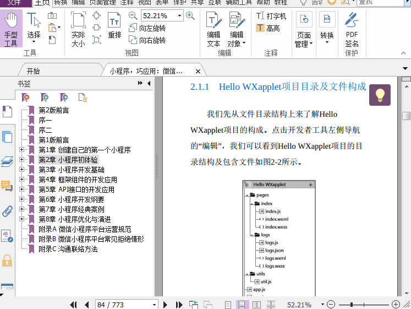
Task: Rotate the view right (向右旋转)
Action: [147, 40]
